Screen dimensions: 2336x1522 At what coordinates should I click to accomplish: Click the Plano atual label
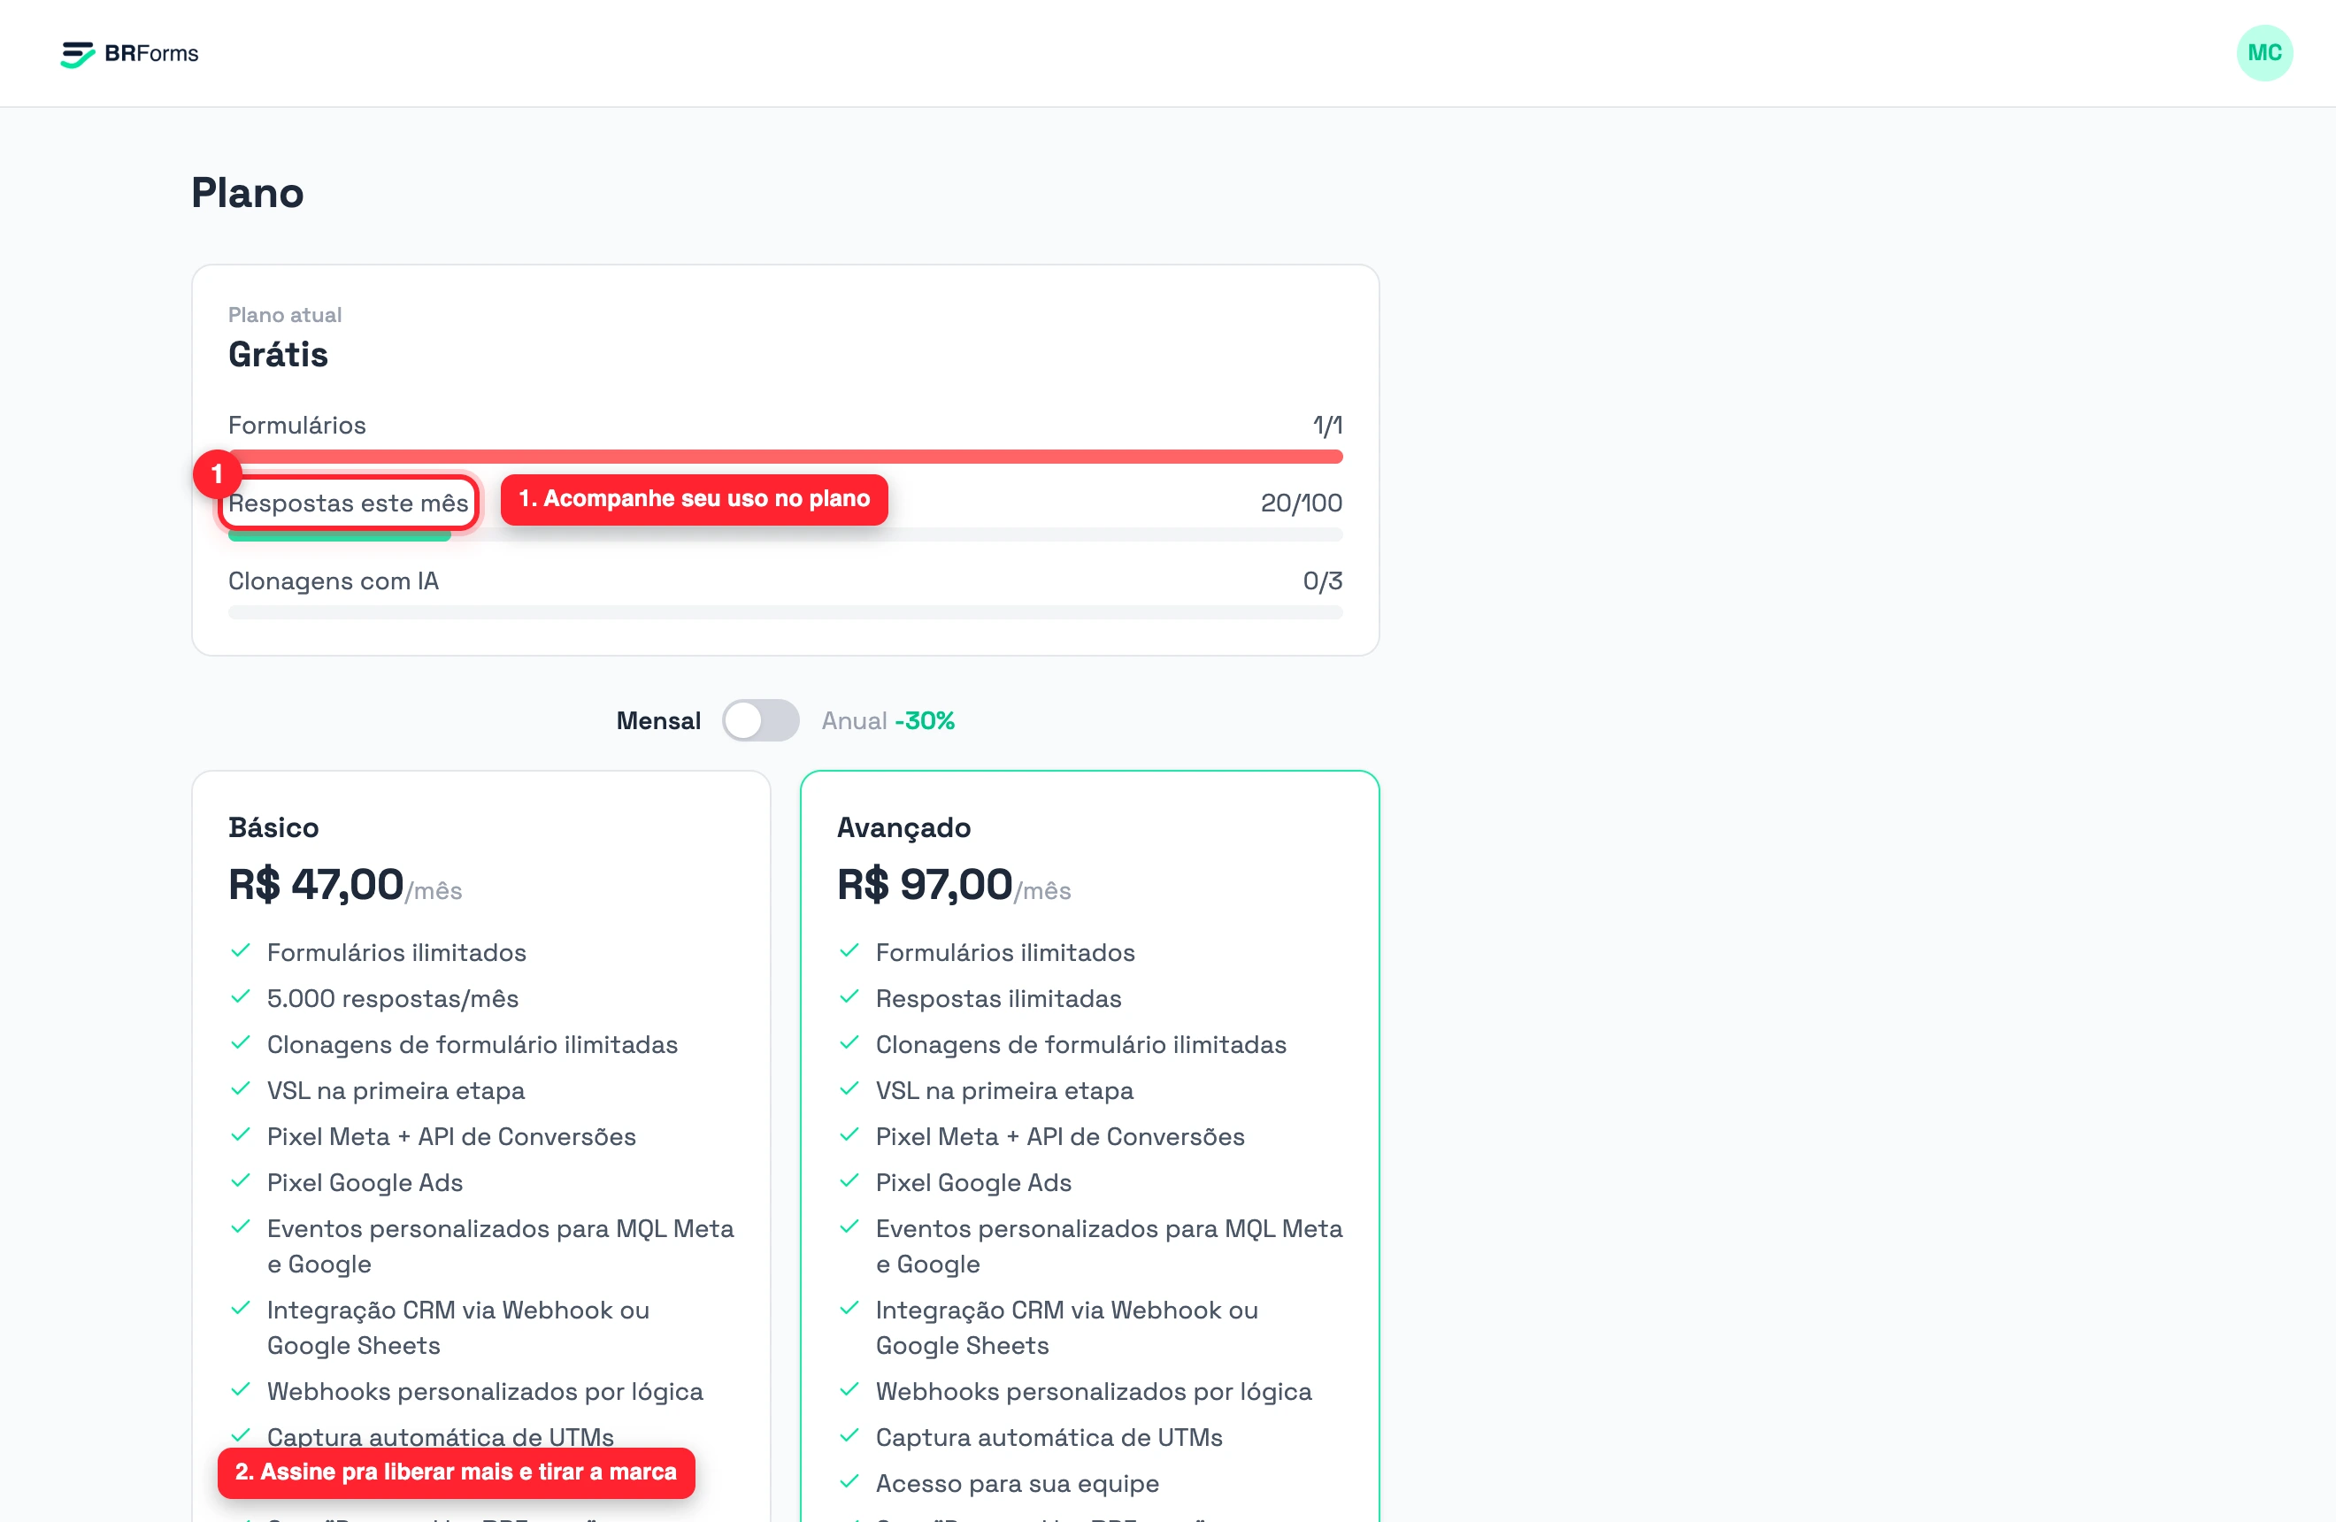(x=285, y=315)
